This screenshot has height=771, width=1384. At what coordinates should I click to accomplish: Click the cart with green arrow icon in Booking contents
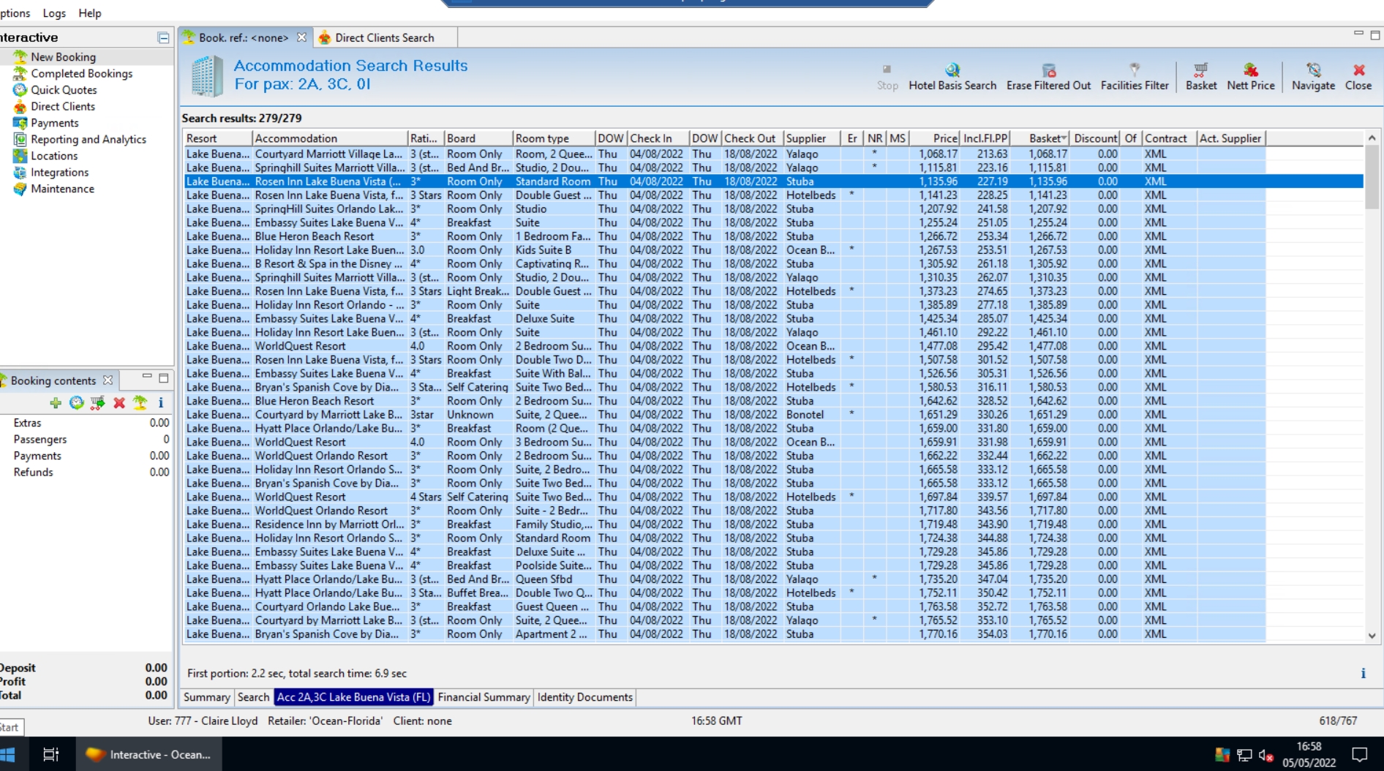97,403
